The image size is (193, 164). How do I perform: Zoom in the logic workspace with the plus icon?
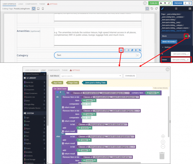pos(163,142)
